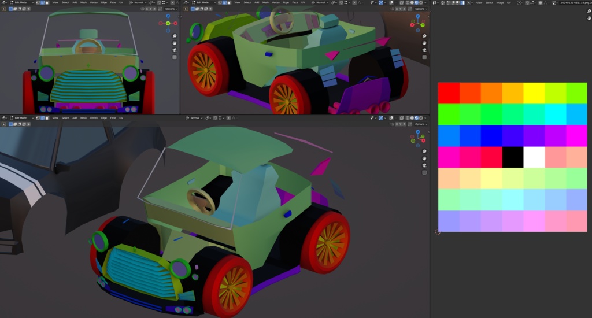The height and width of the screenshot is (318, 592).
Task: Click navigation gizmo in bottom viewport
Action: [418, 139]
